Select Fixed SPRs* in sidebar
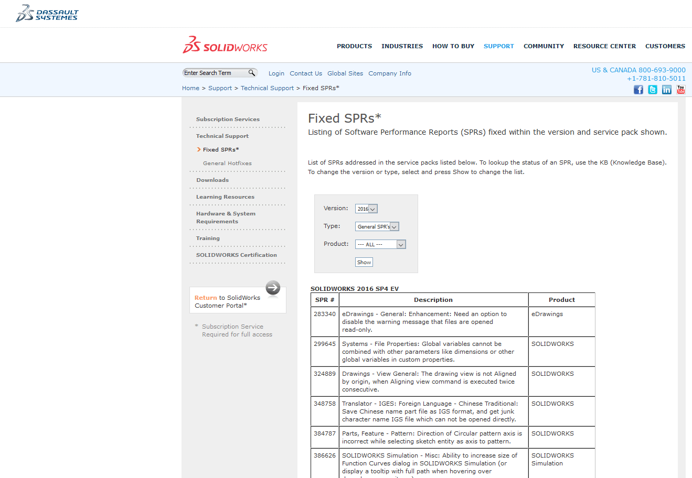This screenshot has width=692, height=478. (x=221, y=150)
